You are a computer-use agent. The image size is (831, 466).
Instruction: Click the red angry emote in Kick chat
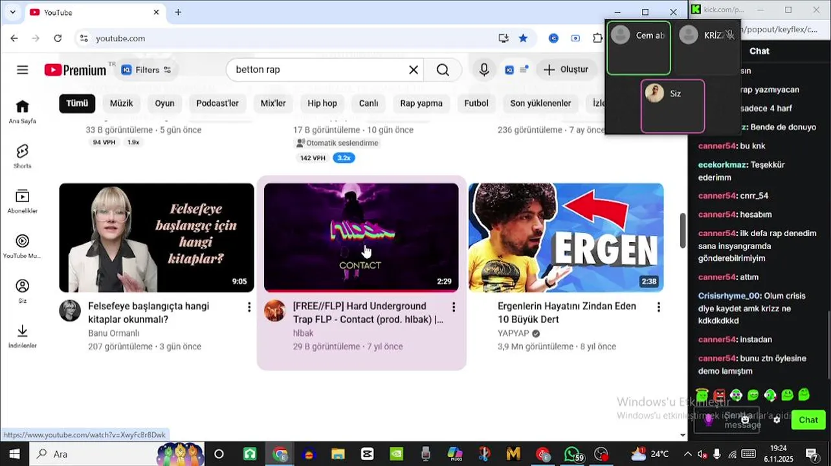pyautogui.click(x=720, y=395)
